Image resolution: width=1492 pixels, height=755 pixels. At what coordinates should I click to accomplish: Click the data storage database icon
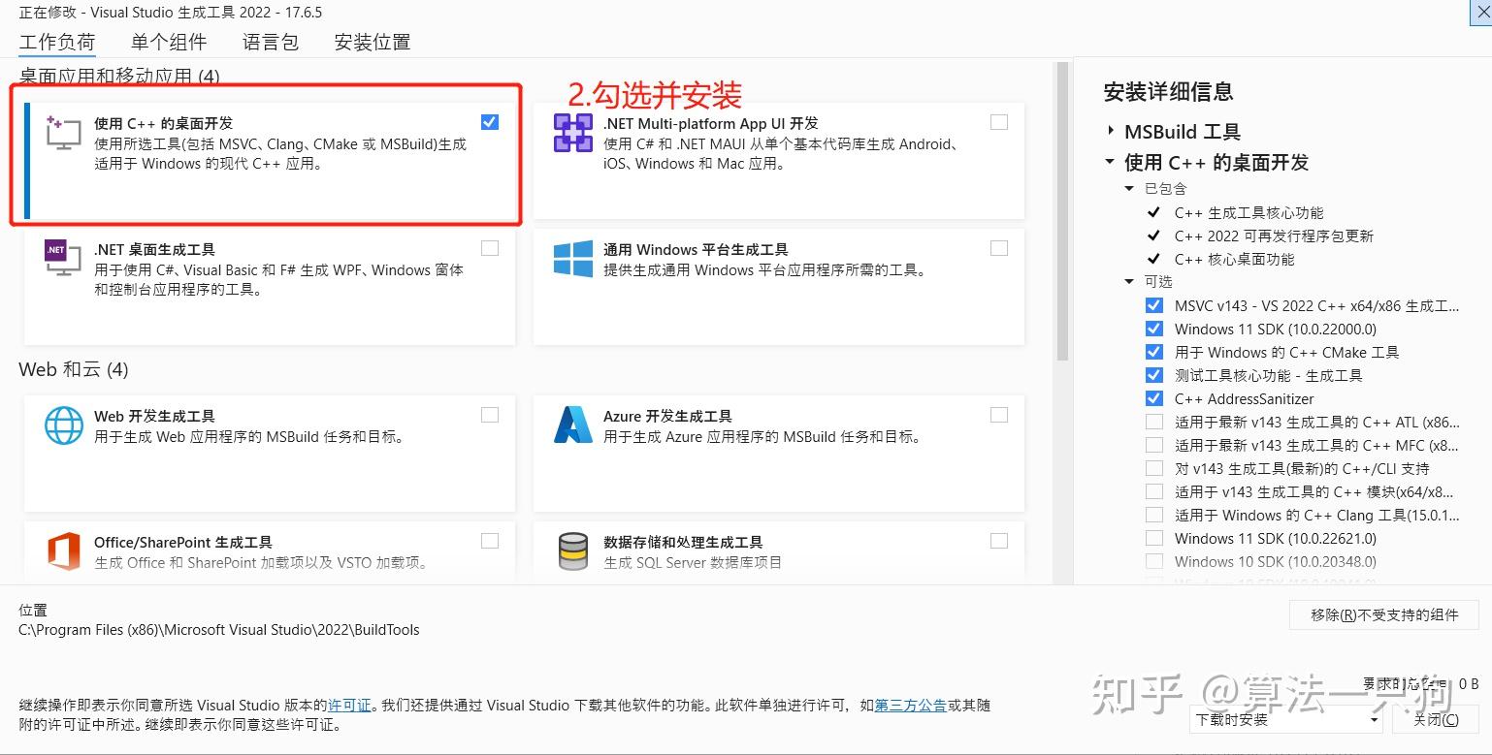[572, 551]
